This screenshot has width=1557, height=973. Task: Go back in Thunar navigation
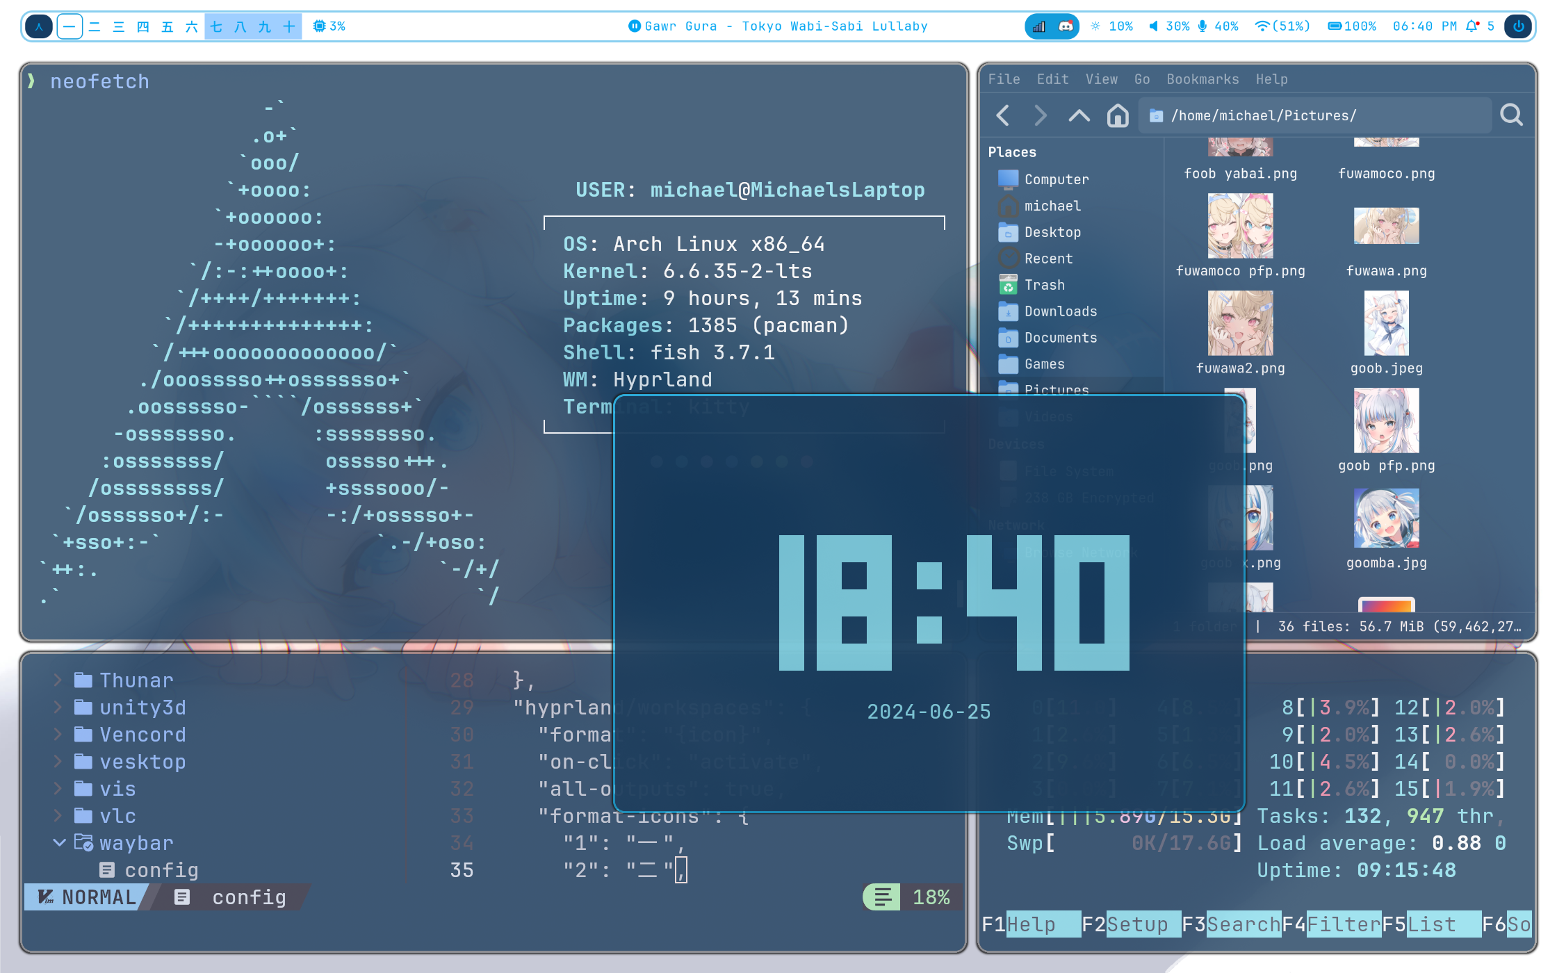coord(1003,115)
